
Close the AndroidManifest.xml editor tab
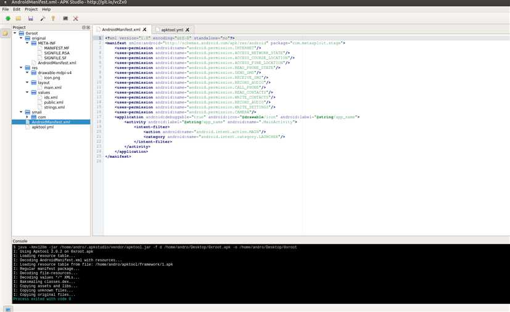click(x=144, y=29)
